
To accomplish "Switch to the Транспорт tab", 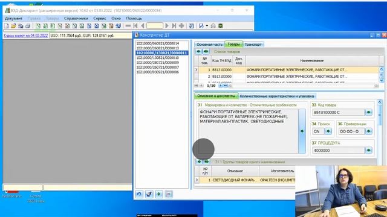I will (253, 45).
